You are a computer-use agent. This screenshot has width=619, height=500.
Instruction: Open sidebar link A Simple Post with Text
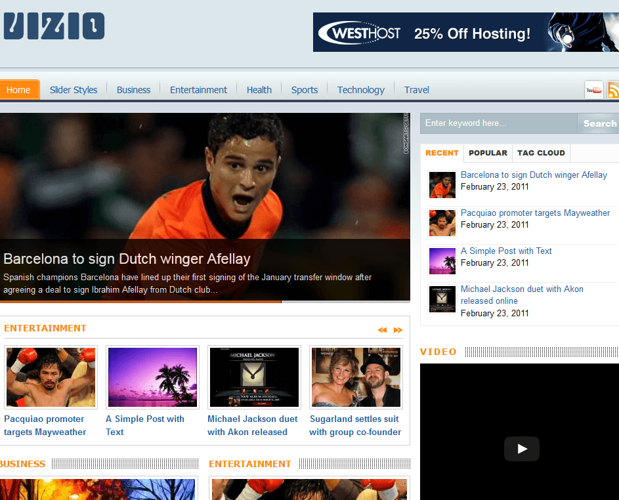(506, 251)
